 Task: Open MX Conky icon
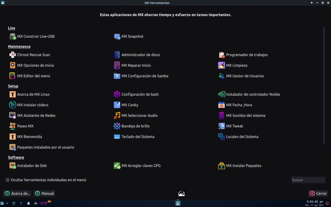[117, 105]
